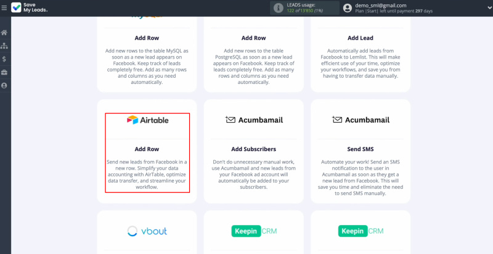Open the hamburger menu in top bar
This screenshot has height=254, width=493.
[4, 8]
